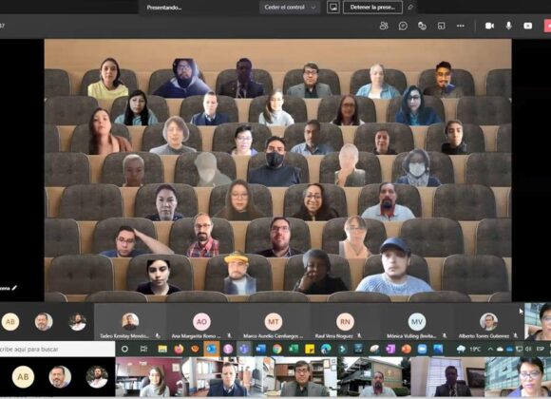Image resolution: width=551 pixels, height=399 pixels.
Task: Toggle presenter window inclusion icon
Action: [332, 7]
